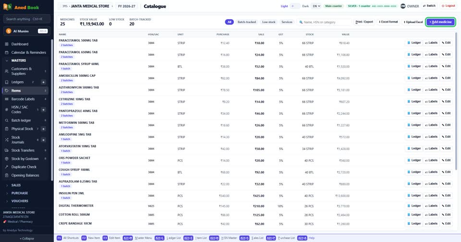Expand the SALES sidebar section
The width and height of the screenshot is (461, 242).
(x=16, y=185)
